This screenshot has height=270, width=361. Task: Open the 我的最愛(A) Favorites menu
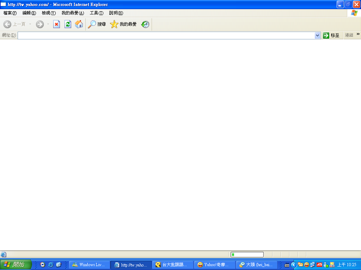73,13
